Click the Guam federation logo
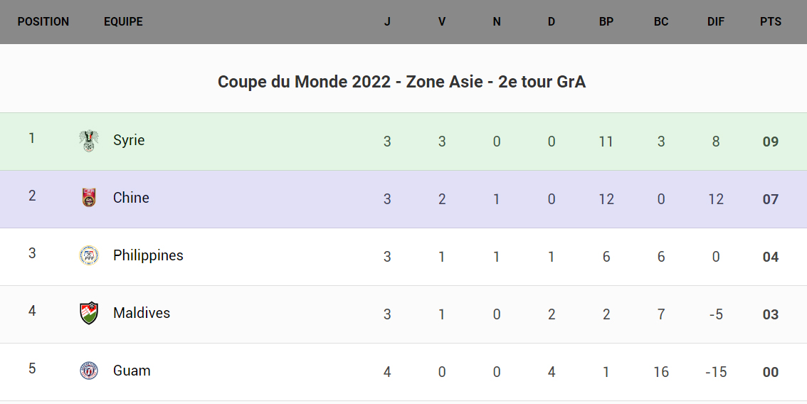 click(x=89, y=371)
